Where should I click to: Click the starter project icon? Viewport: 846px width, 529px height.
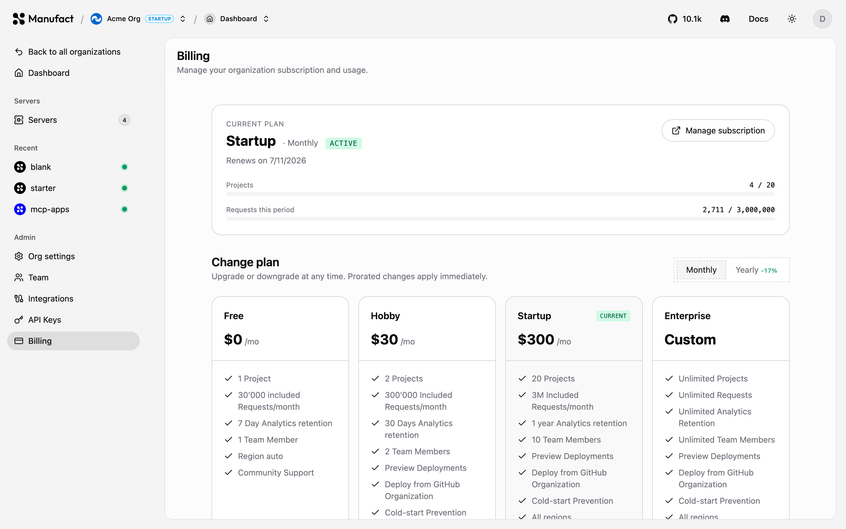[20, 188]
